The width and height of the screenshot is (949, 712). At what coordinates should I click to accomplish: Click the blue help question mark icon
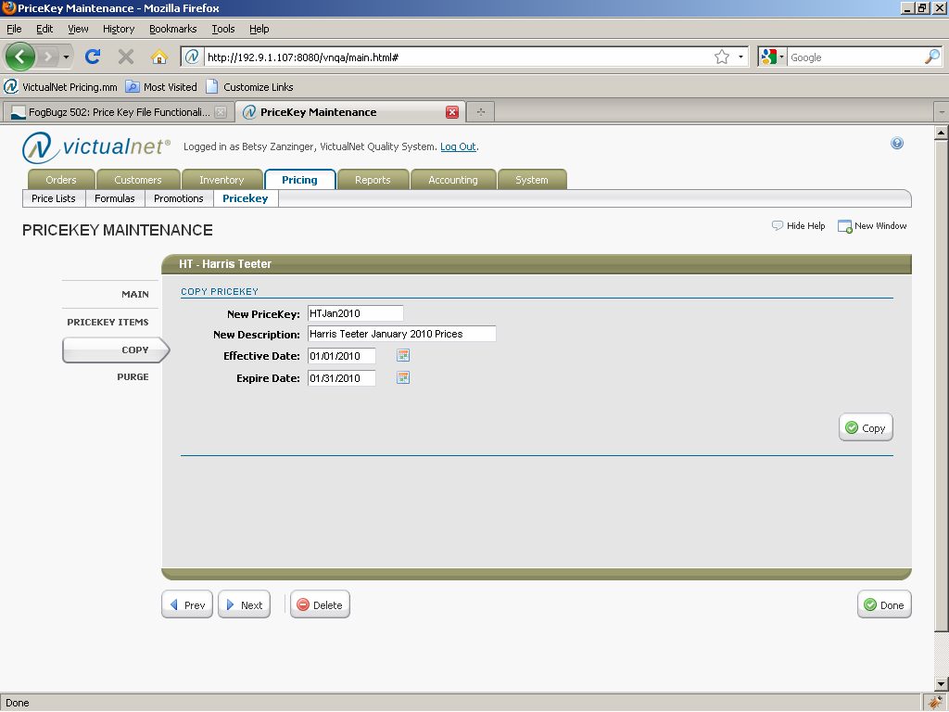[x=896, y=144]
